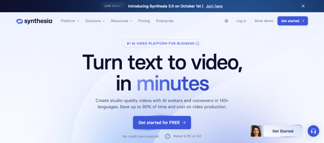Click Book demo
The height and width of the screenshot is (143, 324).
pyautogui.click(x=264, y=21)
